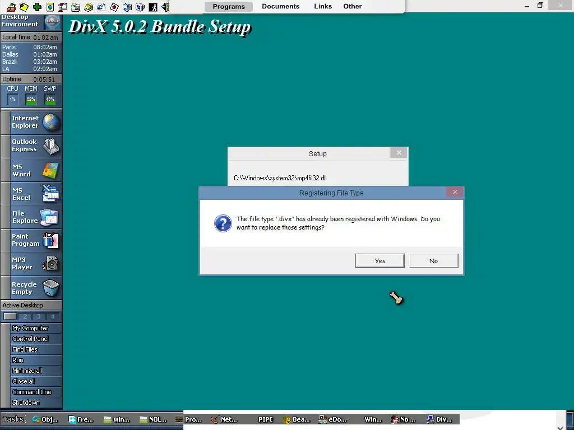This screenshot has width=574, height=430.
Task: Click the Local Time clock display
Action: coord(31,38)
